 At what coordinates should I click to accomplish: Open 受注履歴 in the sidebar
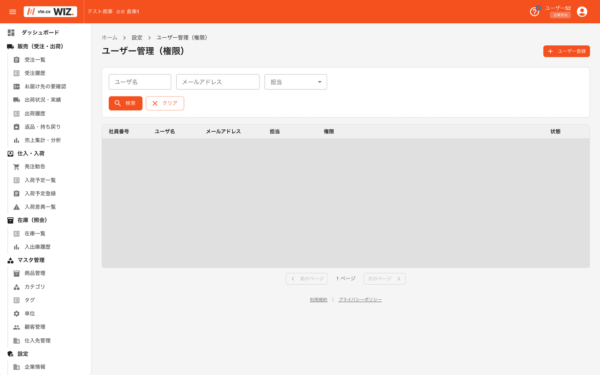(35, 73)
